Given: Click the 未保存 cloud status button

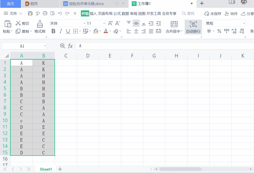Looking at the screenshot, I should point(213,14).
